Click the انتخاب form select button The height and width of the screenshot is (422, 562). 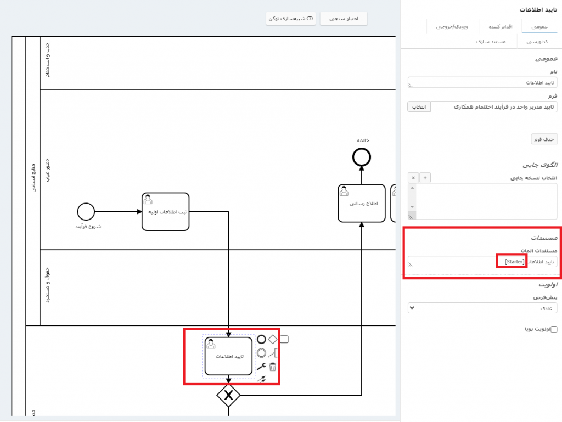(x=419, y=106)
